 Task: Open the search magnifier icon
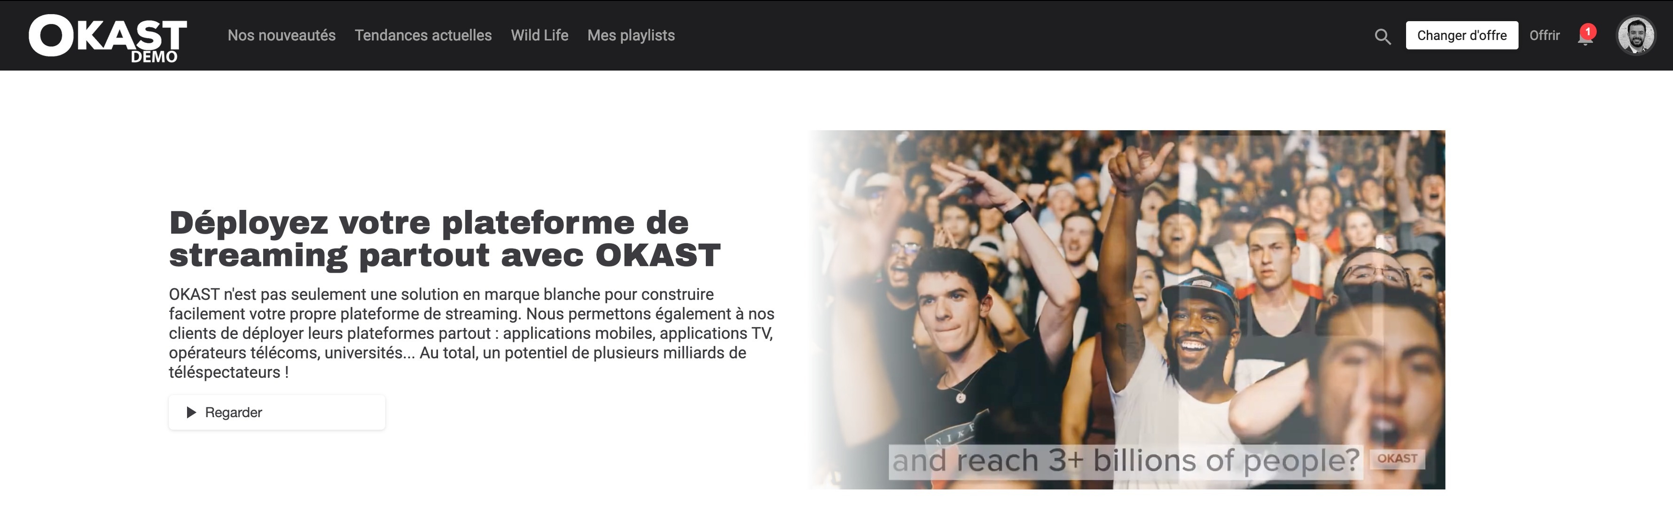(x=1383, y=36)
